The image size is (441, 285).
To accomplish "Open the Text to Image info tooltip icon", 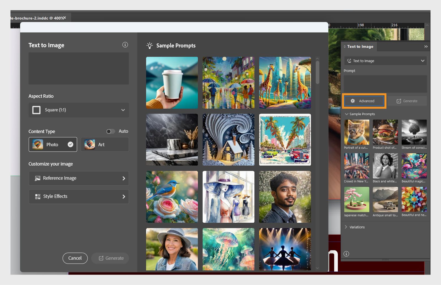I will click(125, 45).
